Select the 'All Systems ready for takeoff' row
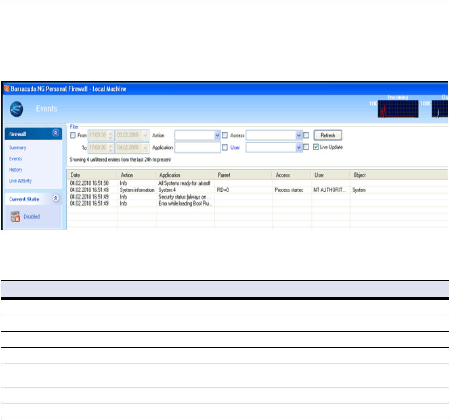Screen dimensions: 449x420 pyautogui.click(x=258, y=183)
